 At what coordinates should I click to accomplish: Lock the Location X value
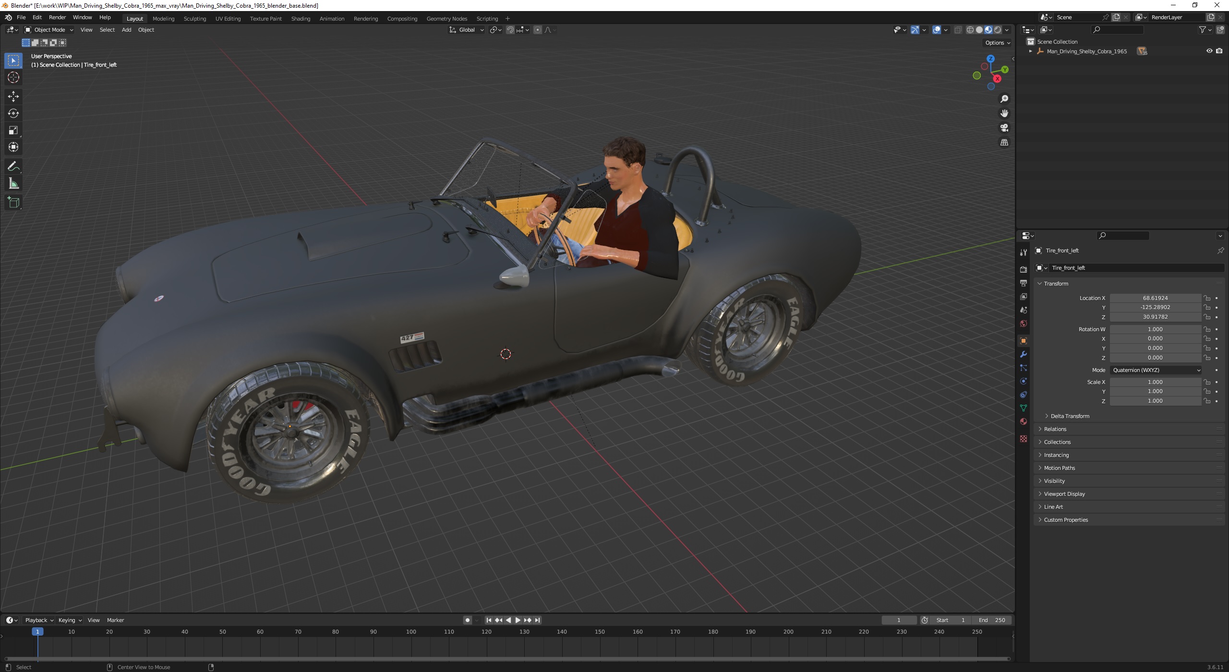point(1207,298)
